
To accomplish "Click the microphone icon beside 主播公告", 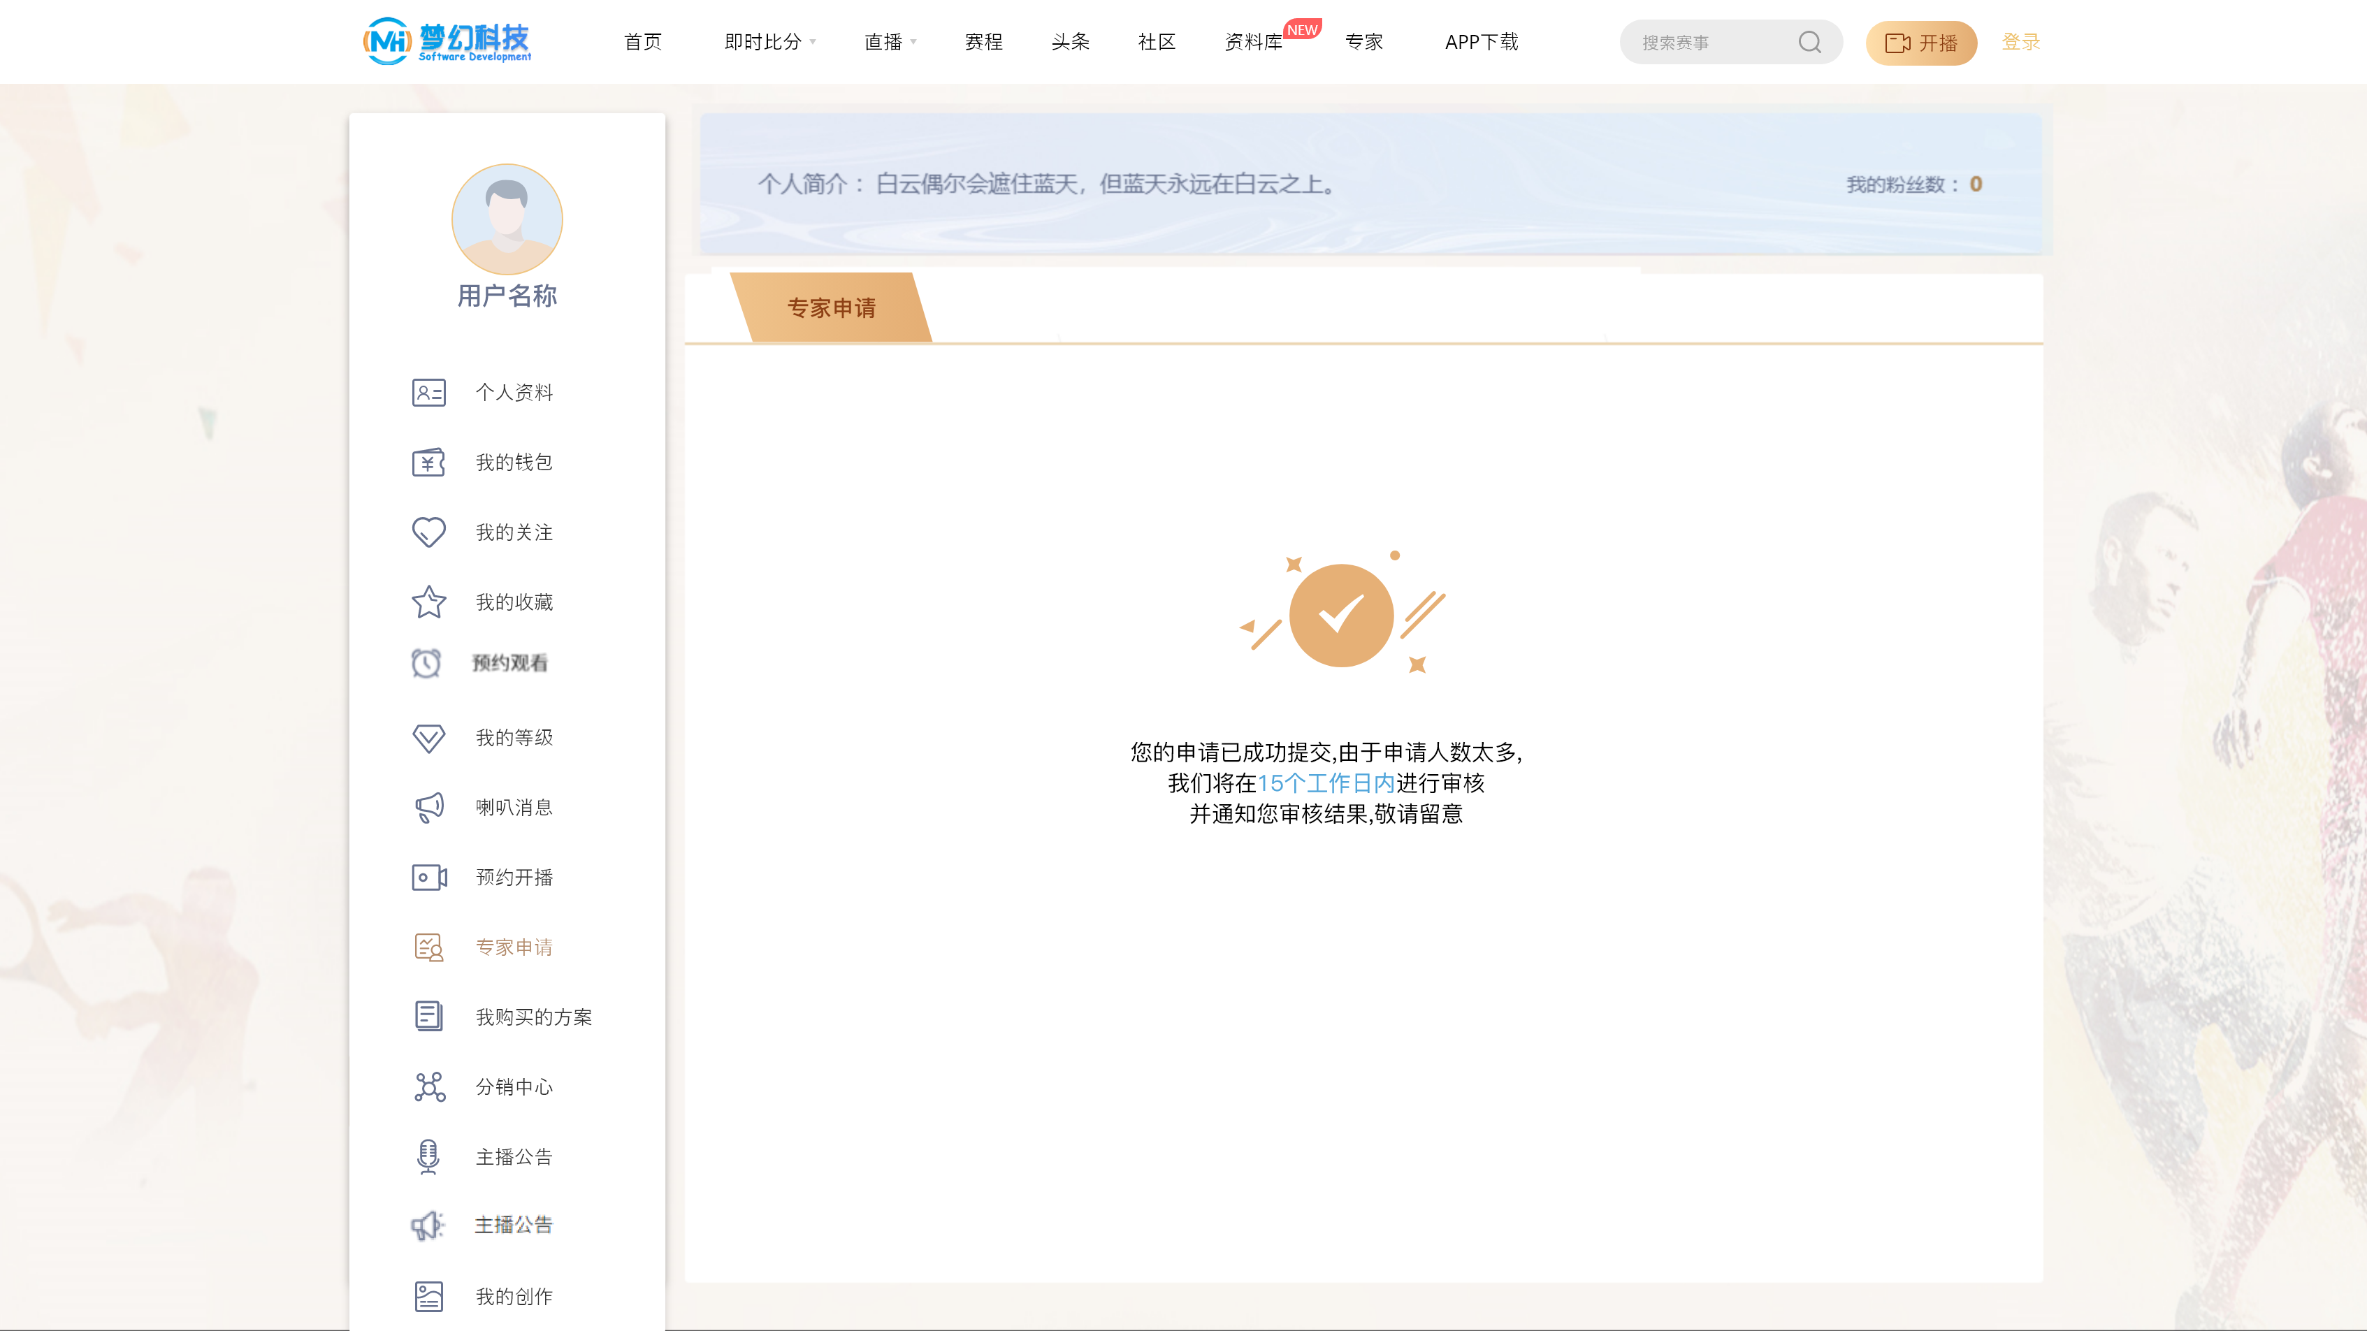I will point(428,1156).
